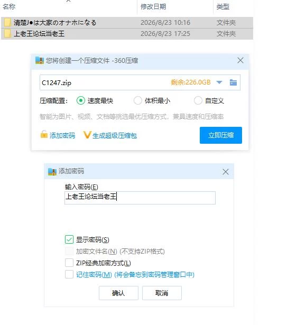Select the folder icon of 上老王论坛当老王 row

(x=7, y=34)
